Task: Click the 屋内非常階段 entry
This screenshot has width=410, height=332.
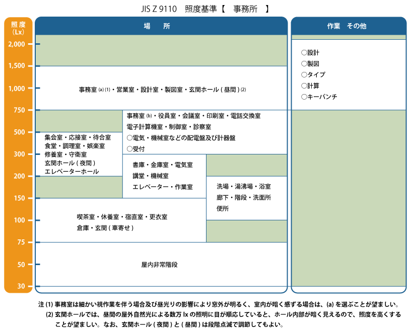Action: point(159,265)
